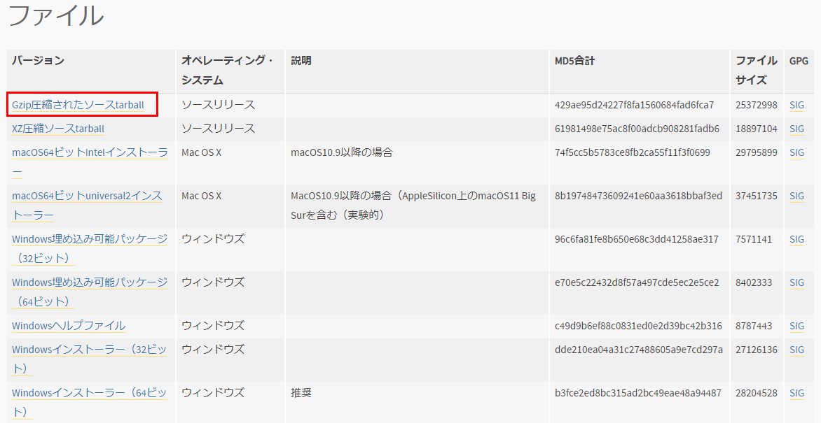Open SIG link for Windows embeddable 64-bit row

796,283
